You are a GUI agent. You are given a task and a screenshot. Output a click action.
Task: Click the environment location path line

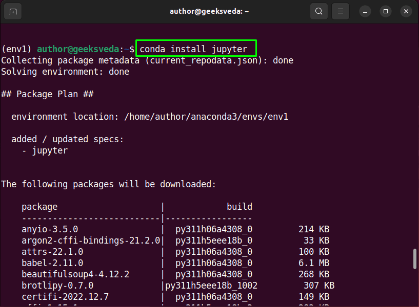click(x=149, y=116)
